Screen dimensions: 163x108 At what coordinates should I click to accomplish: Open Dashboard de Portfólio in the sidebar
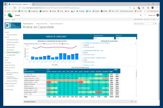tap(12, 42)
